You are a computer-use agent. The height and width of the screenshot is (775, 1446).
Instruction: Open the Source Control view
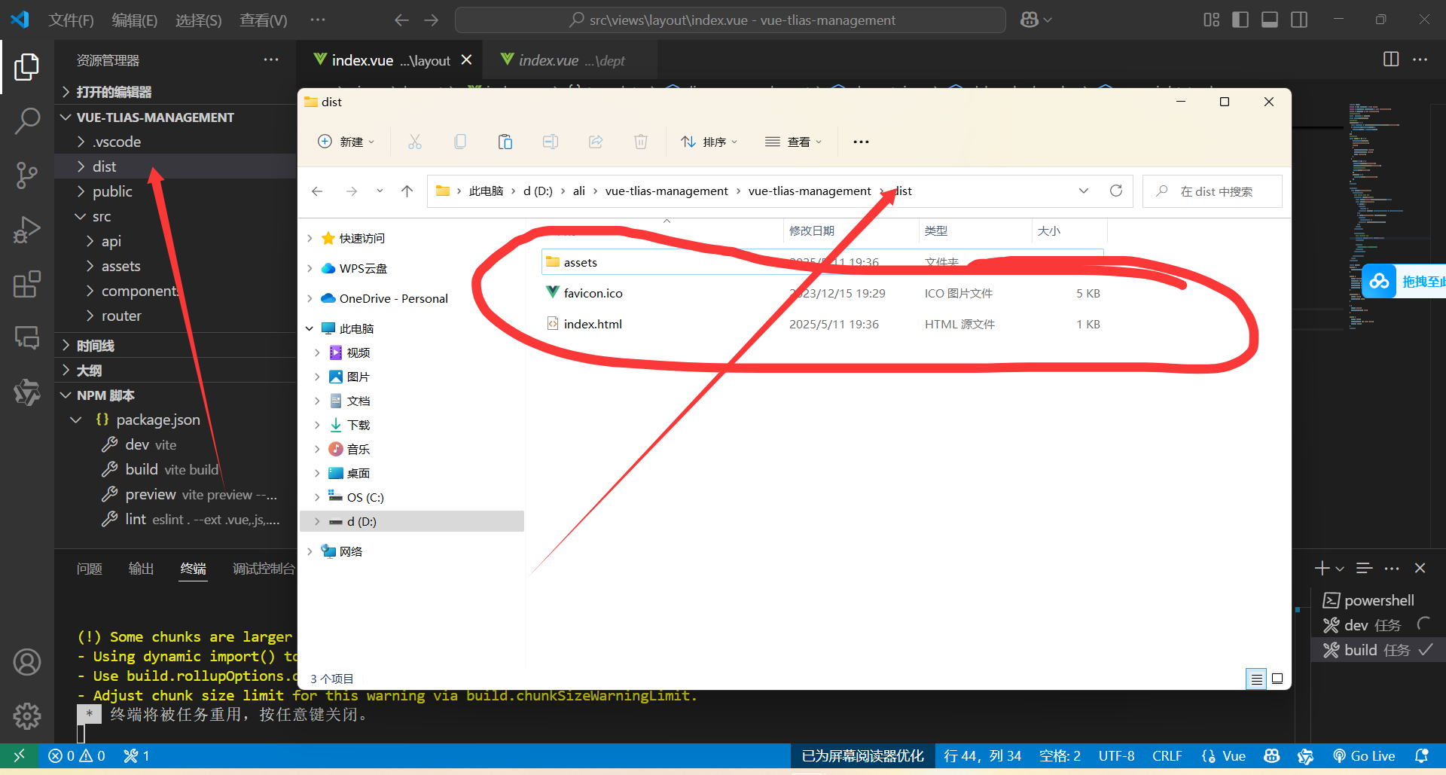[x=27, y=175]
